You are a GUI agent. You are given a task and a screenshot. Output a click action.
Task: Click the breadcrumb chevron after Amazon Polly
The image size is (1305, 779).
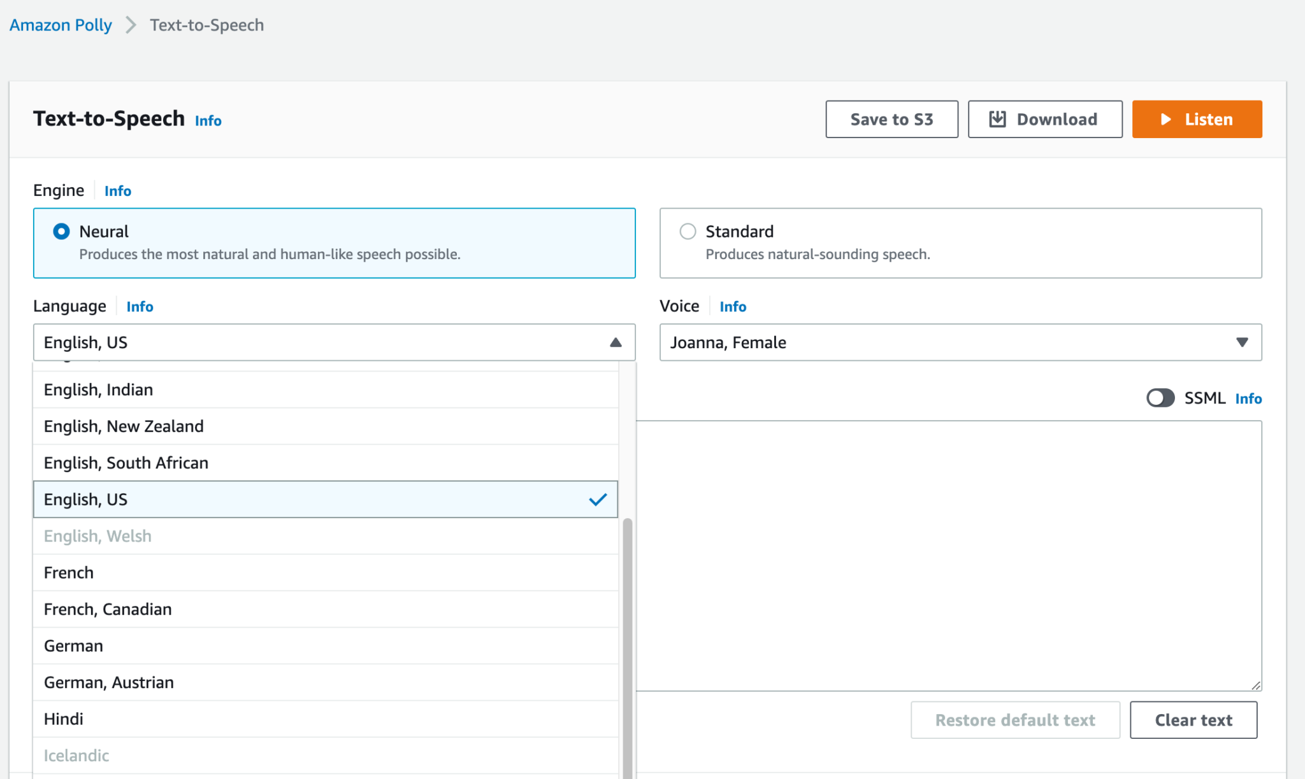click(x=131, y=25)
